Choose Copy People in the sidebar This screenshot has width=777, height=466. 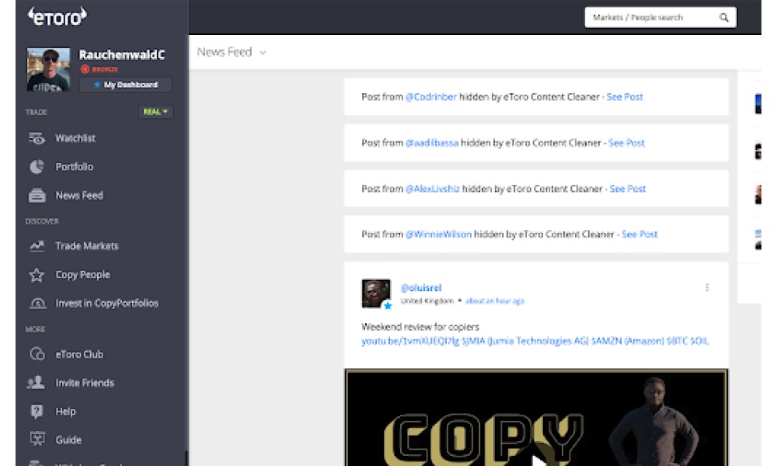[x=83, y=275]
